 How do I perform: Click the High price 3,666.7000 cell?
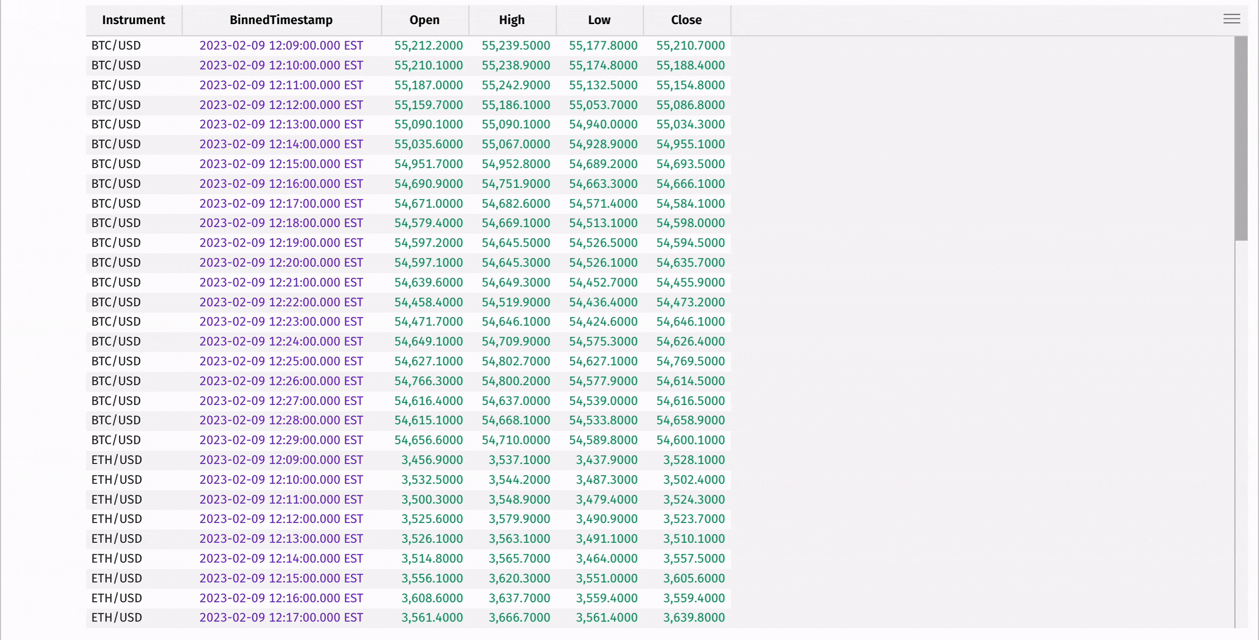(519, 618)
